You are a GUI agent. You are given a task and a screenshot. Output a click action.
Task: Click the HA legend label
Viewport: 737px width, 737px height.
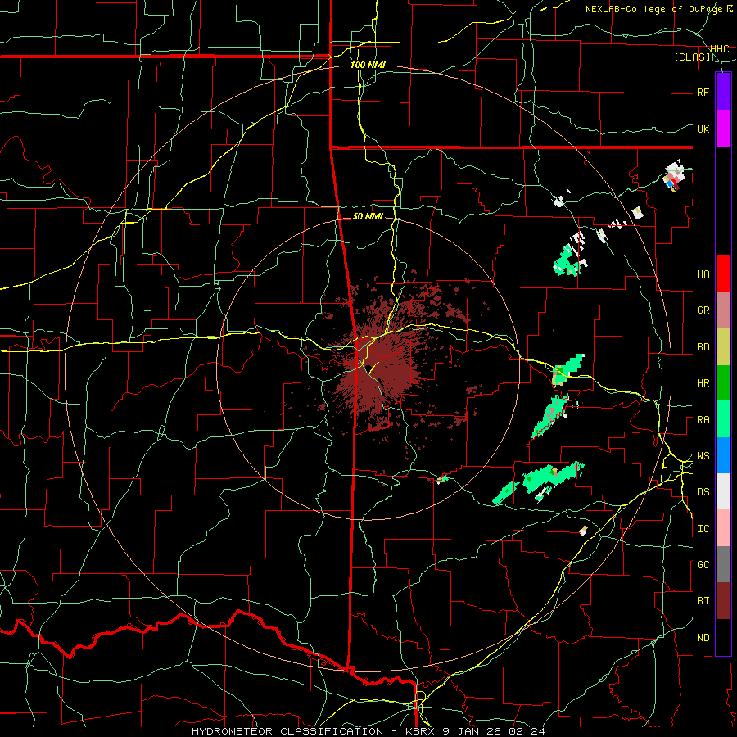point(703,274)
